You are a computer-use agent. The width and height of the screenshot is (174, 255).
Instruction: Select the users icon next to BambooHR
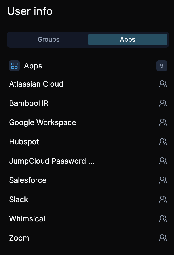tap(163, 103)
